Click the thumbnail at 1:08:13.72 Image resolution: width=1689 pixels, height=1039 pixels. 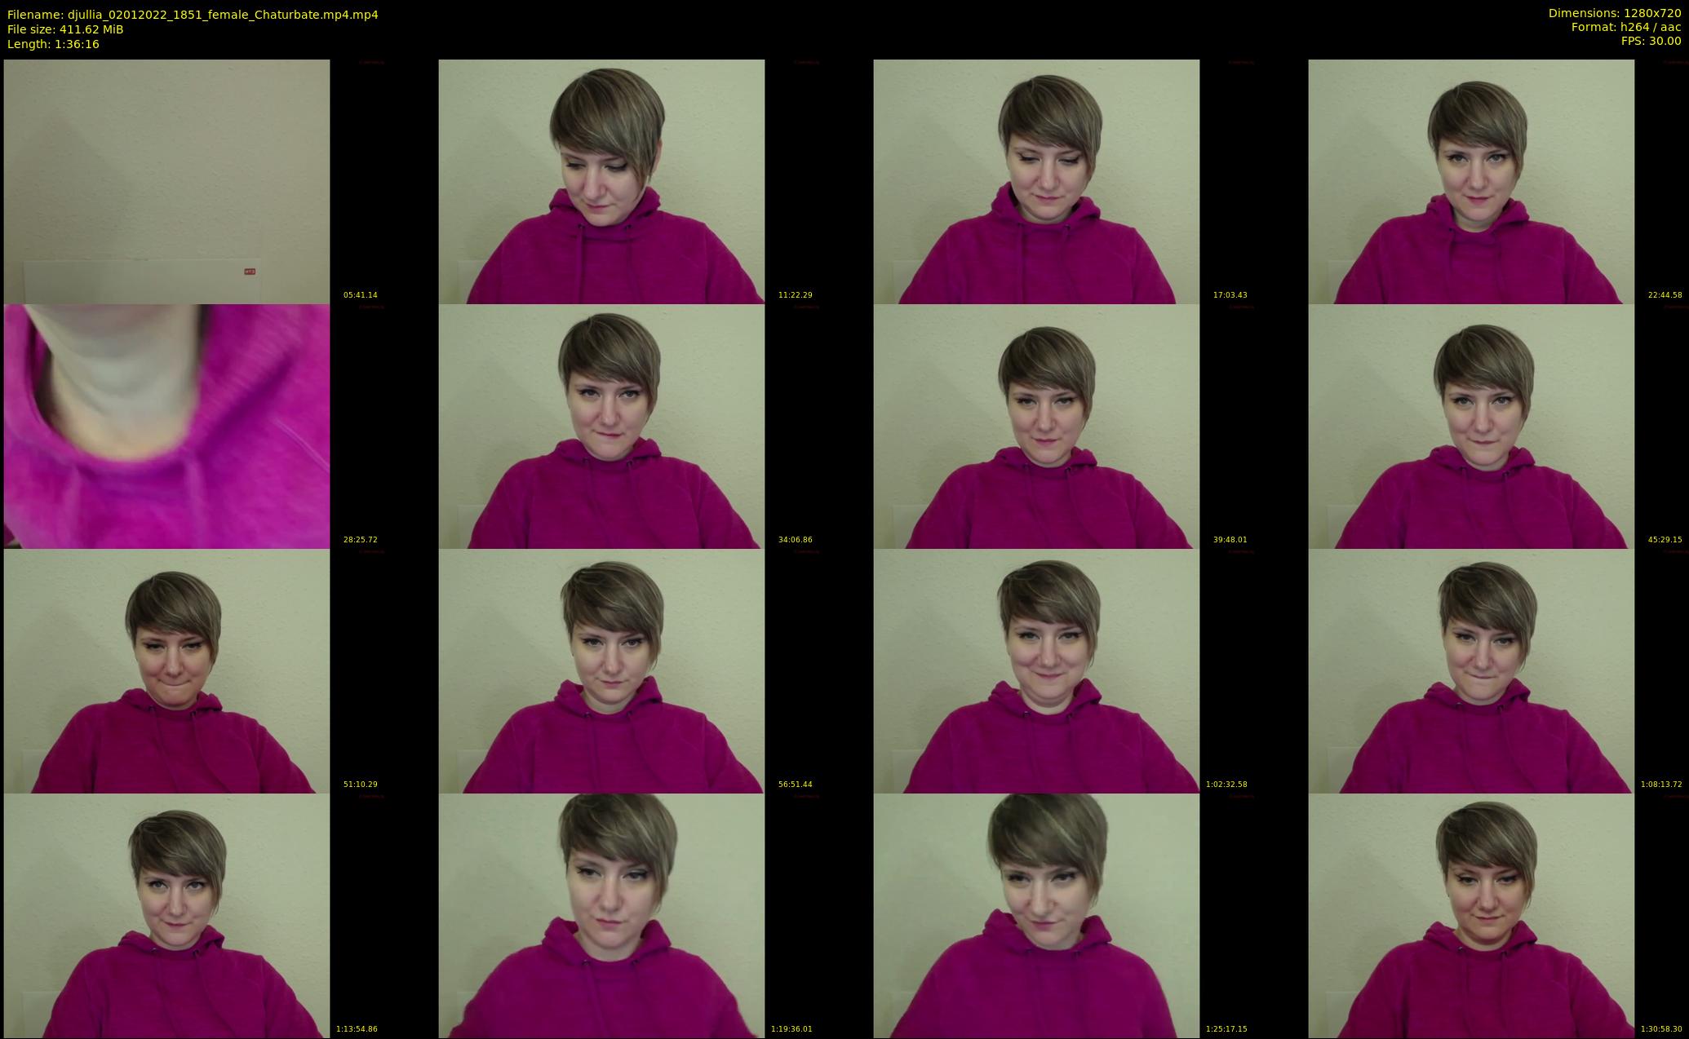[x=1471, y=670]
